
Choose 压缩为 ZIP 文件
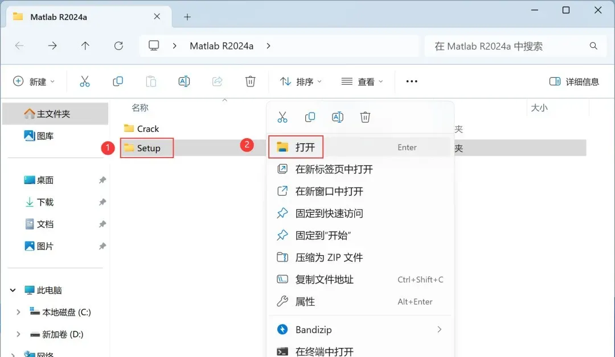click(360, 257)
